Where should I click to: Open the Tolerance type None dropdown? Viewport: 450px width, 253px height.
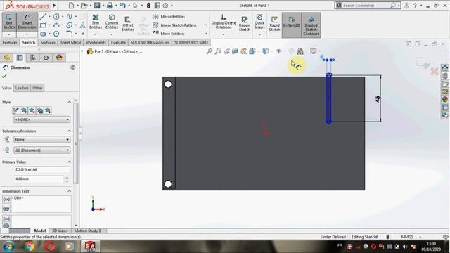click(x=41, y=139)
